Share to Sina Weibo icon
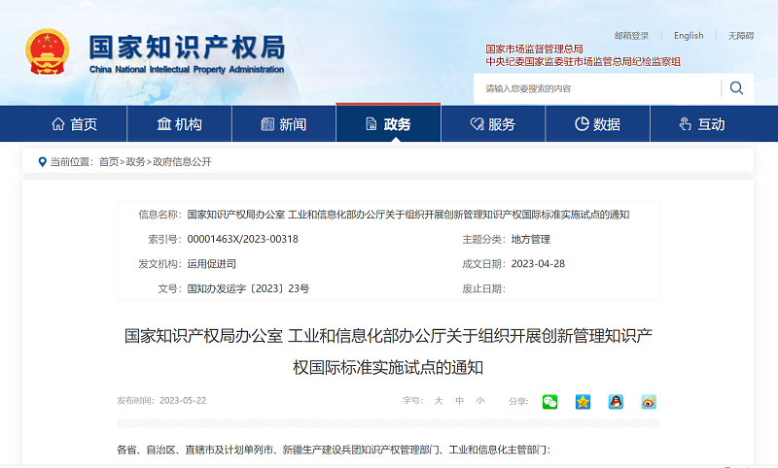This screenshot has width=778, height=468. (x=649, y=401)
